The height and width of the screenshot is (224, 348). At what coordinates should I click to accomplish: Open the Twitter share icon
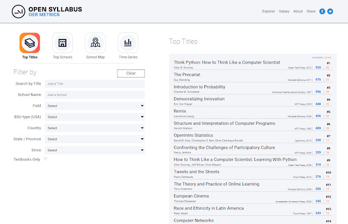(330, 11)
